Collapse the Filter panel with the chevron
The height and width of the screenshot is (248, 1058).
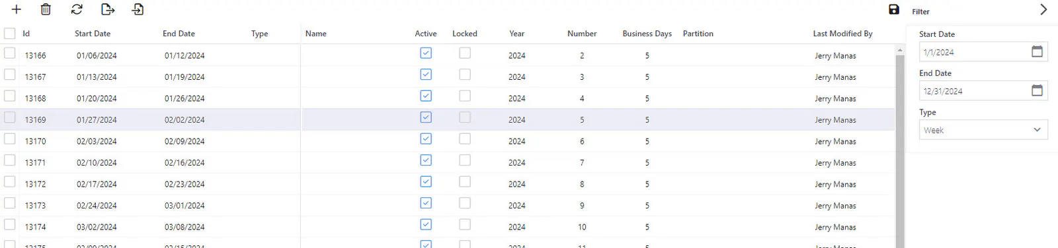[1043, 9]
